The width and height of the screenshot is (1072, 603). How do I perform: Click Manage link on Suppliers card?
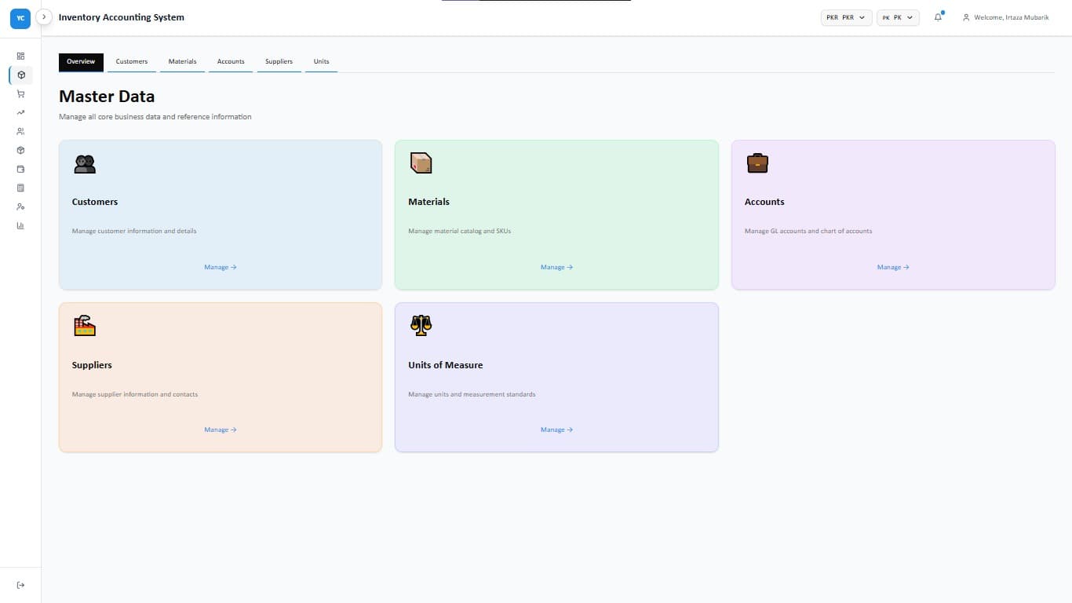pyautogui.click(x=221, y=429)
